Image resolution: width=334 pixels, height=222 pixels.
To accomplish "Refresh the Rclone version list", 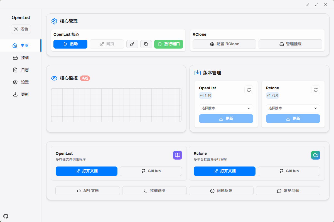I will click(x=316, y=90).
